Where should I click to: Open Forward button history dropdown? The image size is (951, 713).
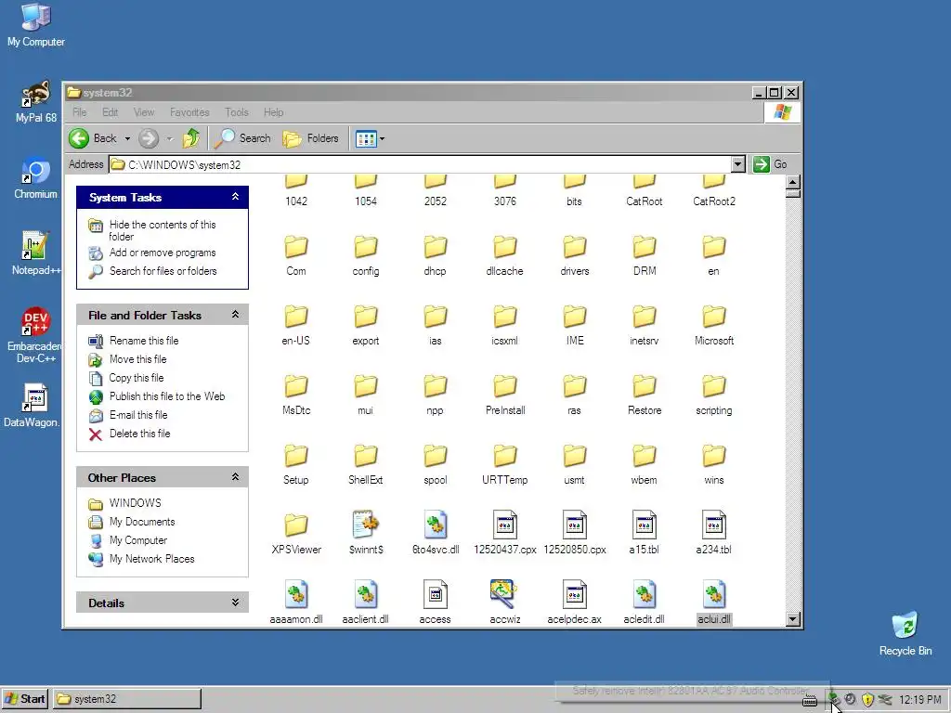[170, 139]
